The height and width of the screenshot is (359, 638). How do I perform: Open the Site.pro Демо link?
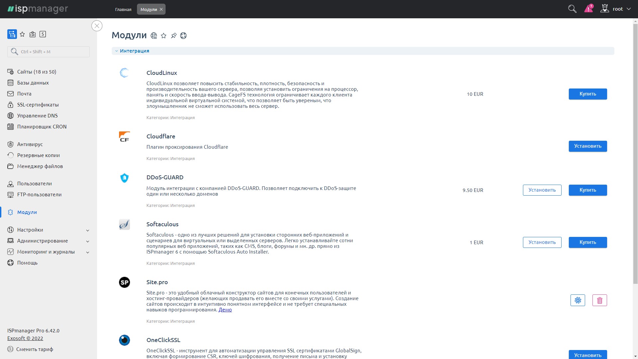[x=225, y=310]
